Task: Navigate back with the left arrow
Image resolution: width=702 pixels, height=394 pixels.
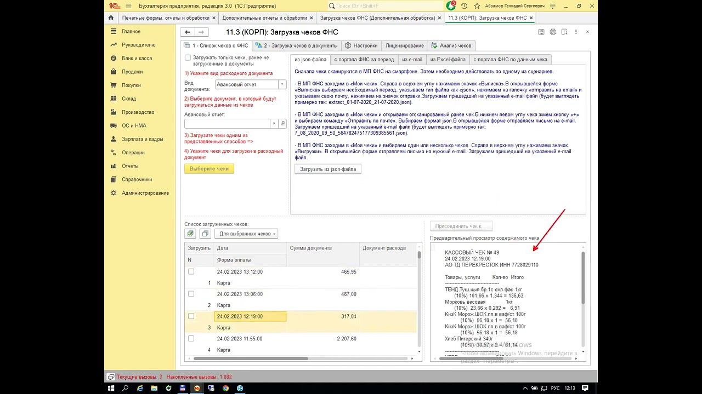Action: point(189,32)
